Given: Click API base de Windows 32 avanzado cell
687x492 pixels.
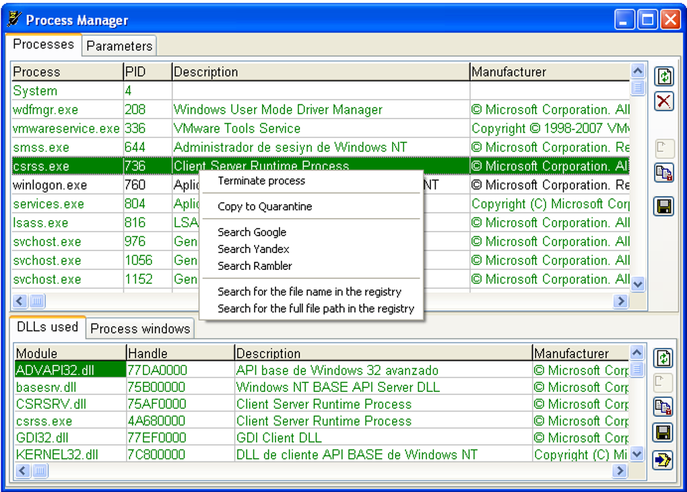Looking at the screenshot, I should (337, 370).
